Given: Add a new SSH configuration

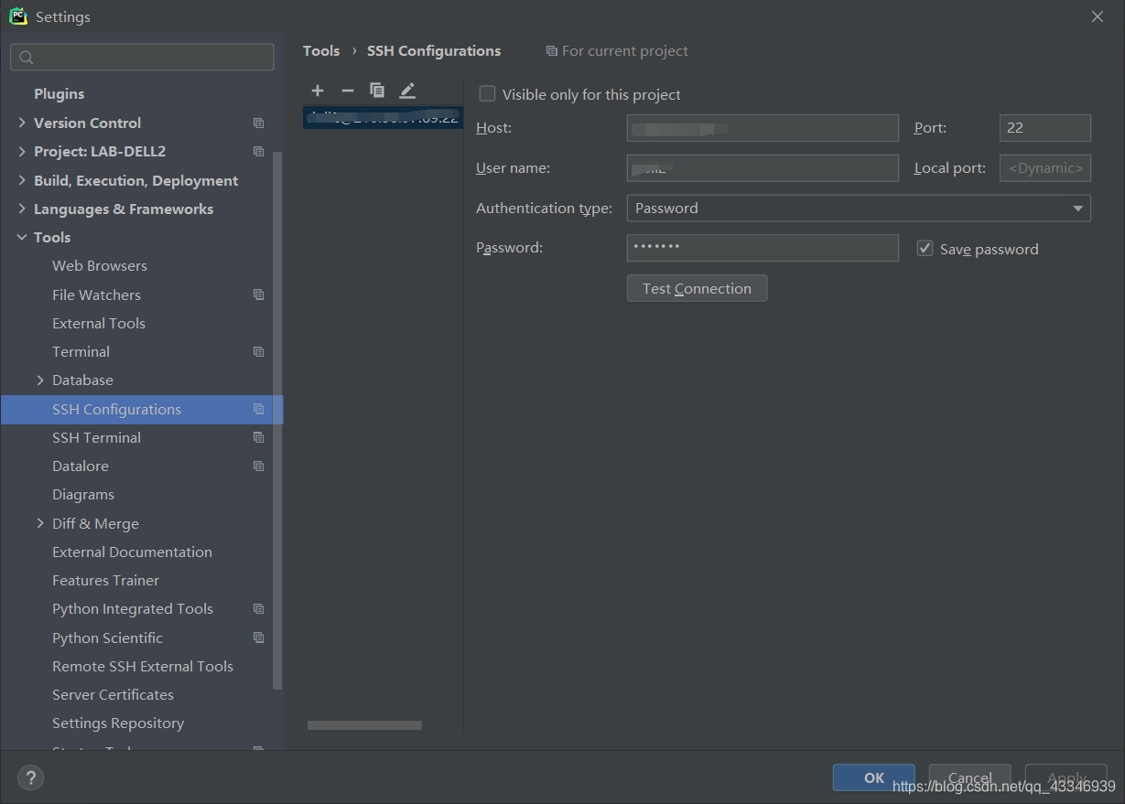Looking at the screenshot, I should 318,91.
